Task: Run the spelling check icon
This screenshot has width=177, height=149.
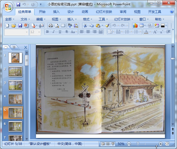Action: point(70,26)
